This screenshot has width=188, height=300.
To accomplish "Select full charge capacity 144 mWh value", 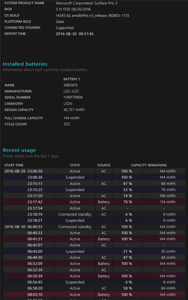I will click(x=71, y=118).
